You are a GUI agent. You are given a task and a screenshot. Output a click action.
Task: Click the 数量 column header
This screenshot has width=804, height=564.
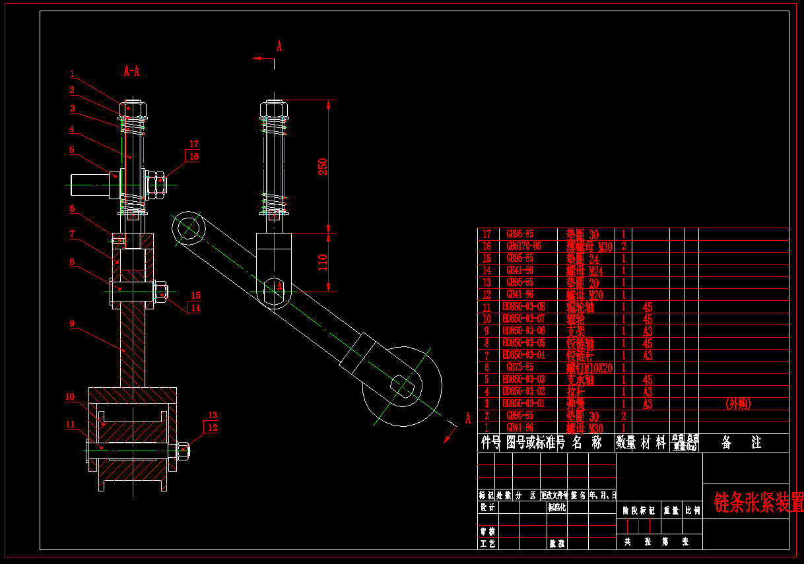pos(626,443)
